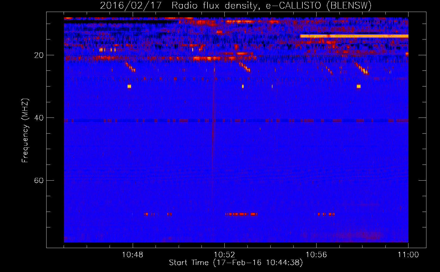
Task: Click the 'Frequency (MHZ)' axis label
Action: coord(25,131)
